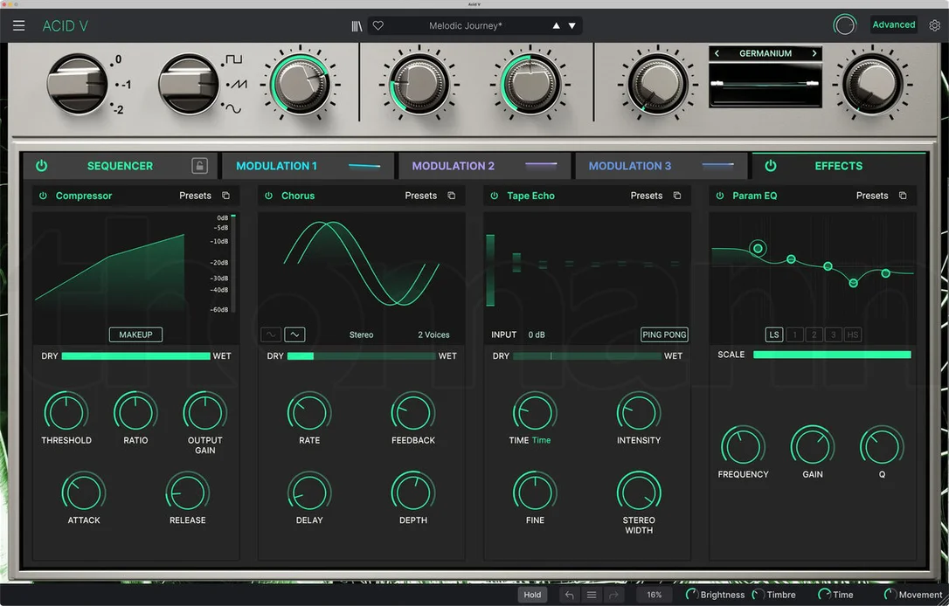Click the Makeup button in Compressor
The image size is (949, 606).
coord(135,334)
